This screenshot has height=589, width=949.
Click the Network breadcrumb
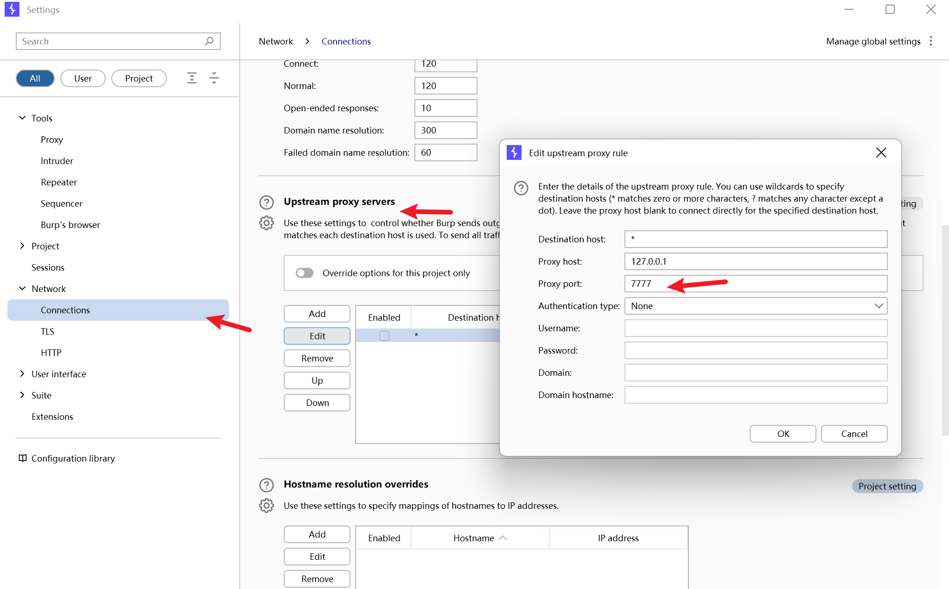276,41
